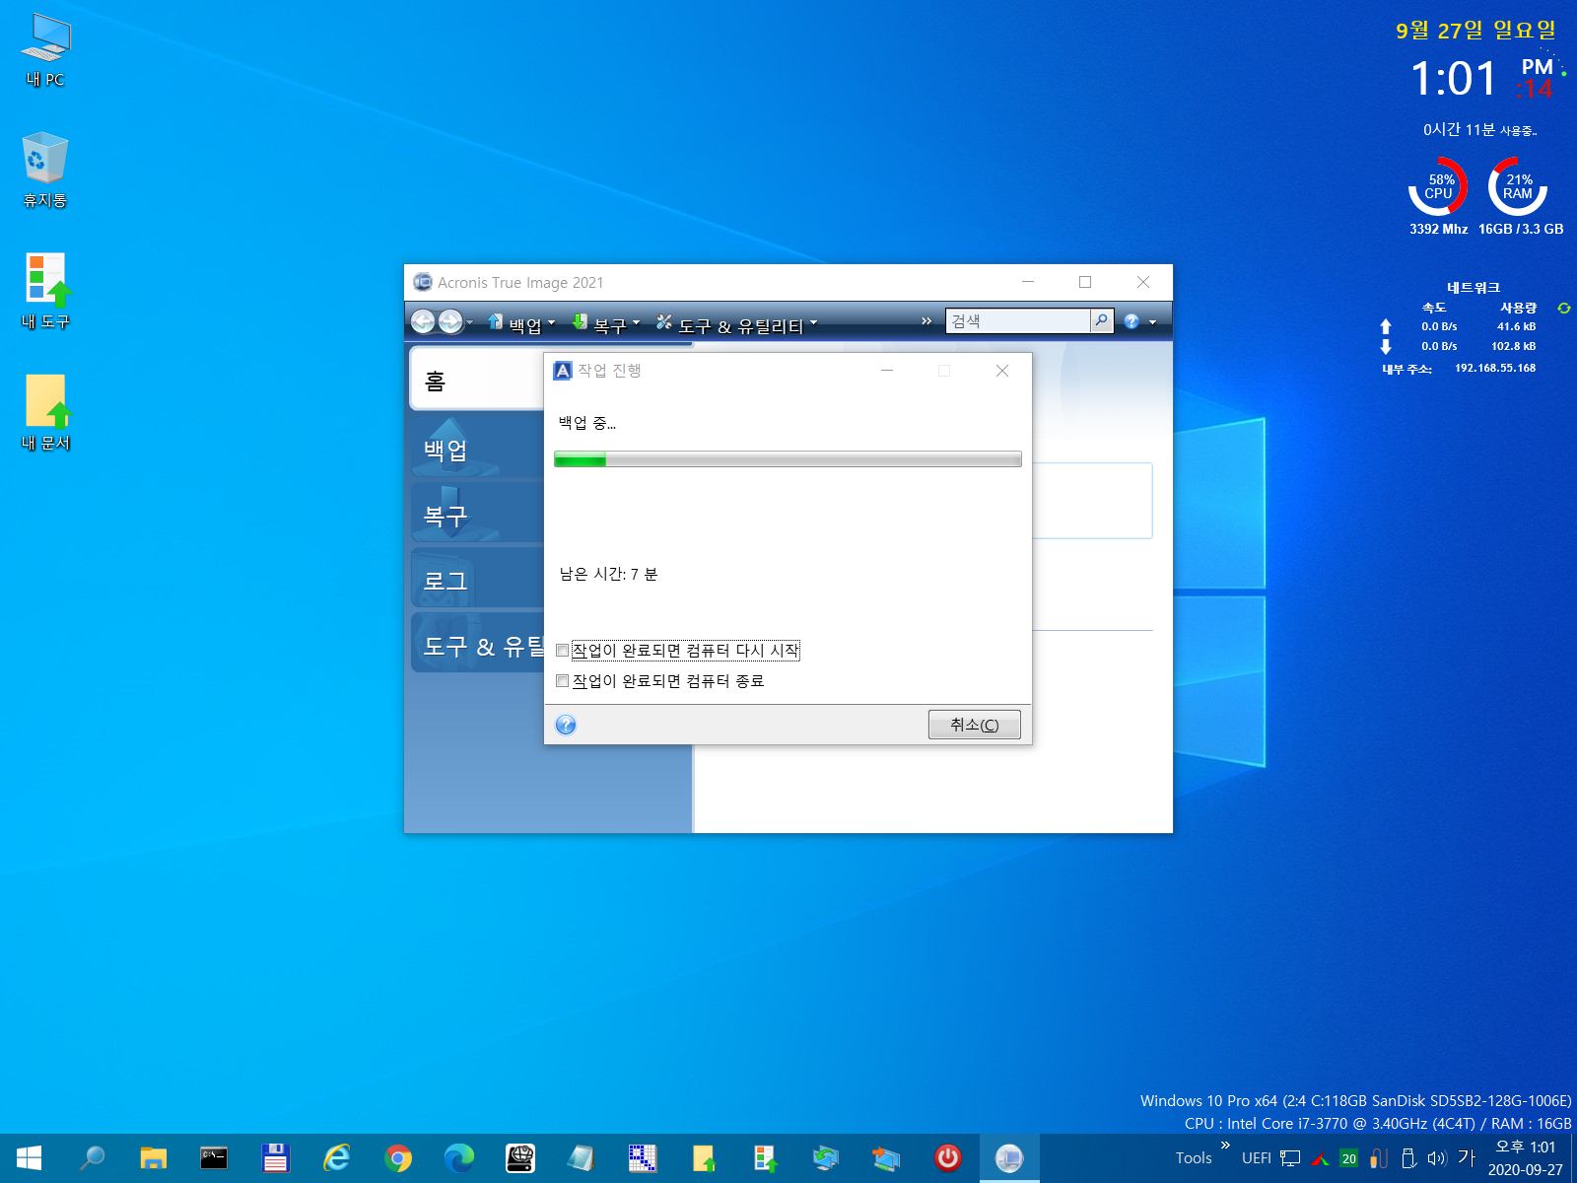
Task: Expand the Tools overflow chevron in taskbar
Action: tap(1225, 1145)
